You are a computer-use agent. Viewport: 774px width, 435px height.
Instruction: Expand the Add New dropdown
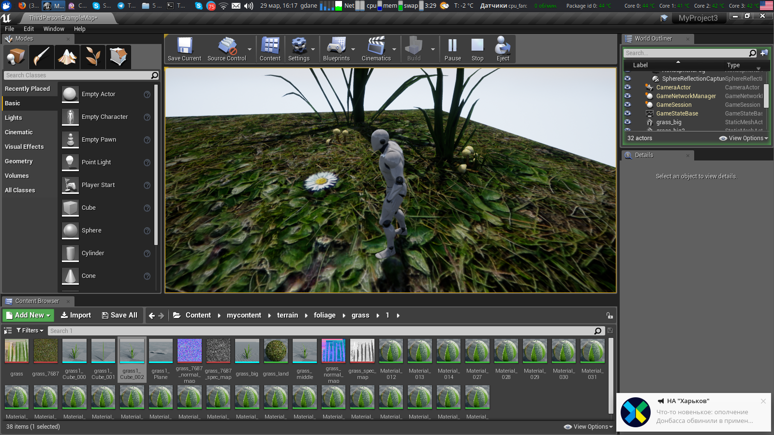click(29, 315)
